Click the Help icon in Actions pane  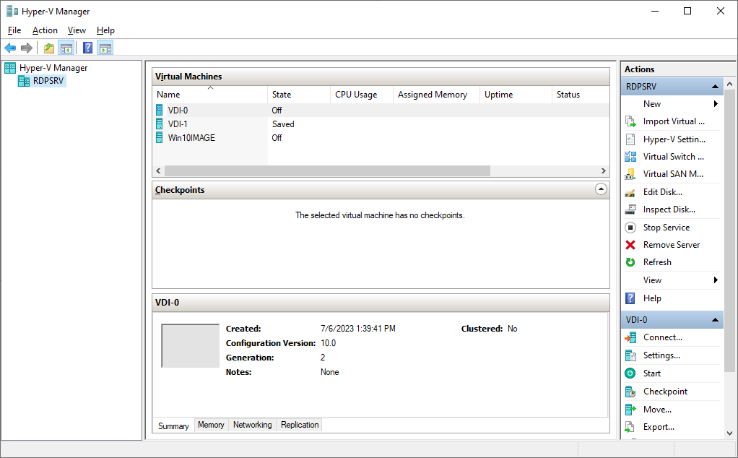pyautogui.click(x=630, y=298)
